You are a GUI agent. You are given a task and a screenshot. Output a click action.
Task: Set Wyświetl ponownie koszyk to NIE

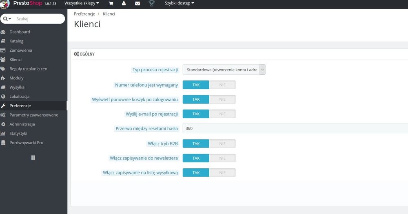[x=222, y=99]
